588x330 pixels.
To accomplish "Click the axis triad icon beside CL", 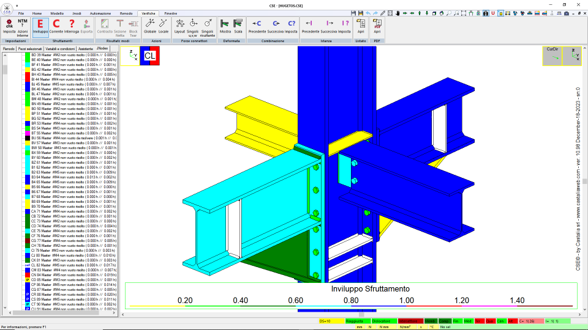I will pyautogui.click(x=130, y=56).
